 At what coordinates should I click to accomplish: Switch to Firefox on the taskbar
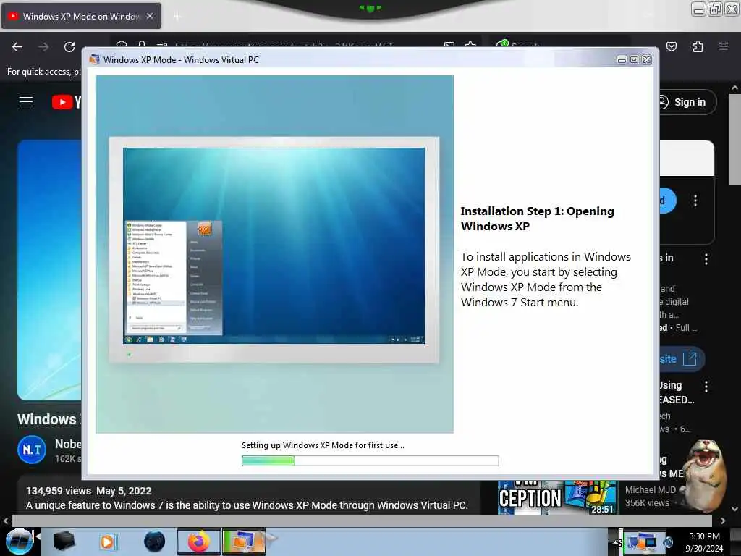199,542
